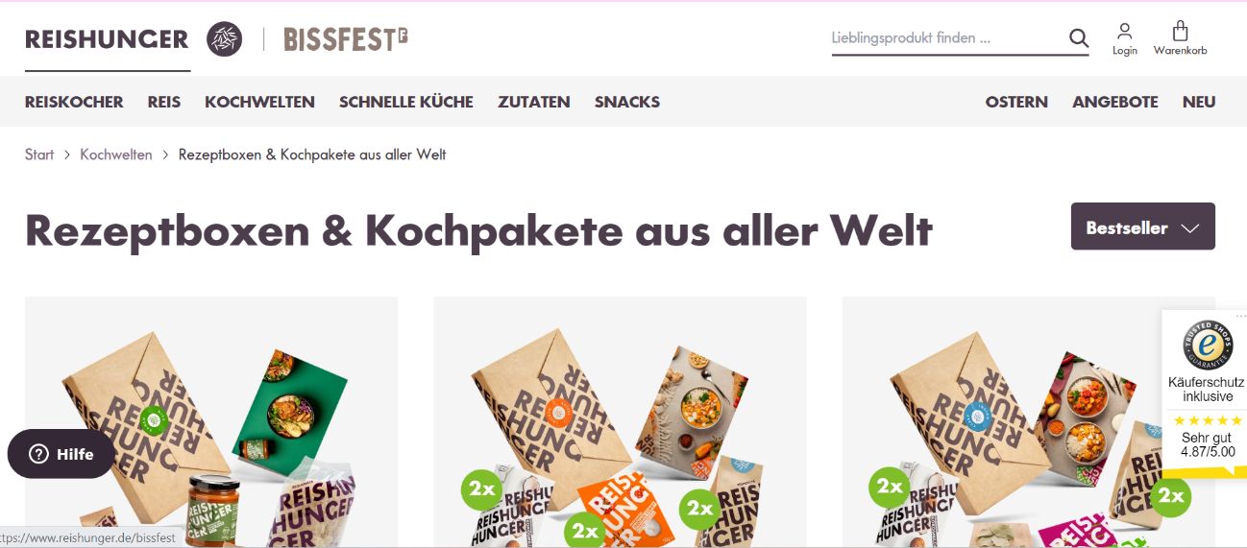Open the first recipe box with green card
The image size is (1247, 548).
point(211,422)
